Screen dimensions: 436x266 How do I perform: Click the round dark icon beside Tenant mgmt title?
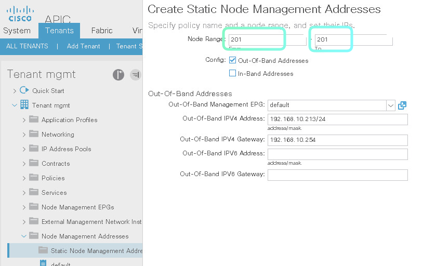(118, 75)
